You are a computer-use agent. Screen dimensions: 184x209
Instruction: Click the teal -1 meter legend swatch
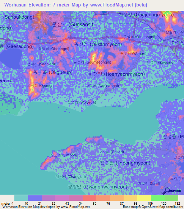click(21, 198)
